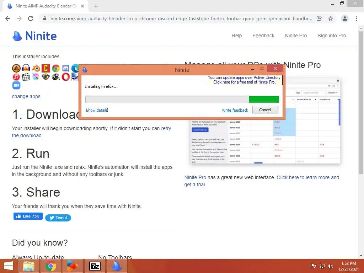Screen dimensions: 364x273
Task: Open the 7-Zip taskbar icon
Action: [x=95, y=266]
